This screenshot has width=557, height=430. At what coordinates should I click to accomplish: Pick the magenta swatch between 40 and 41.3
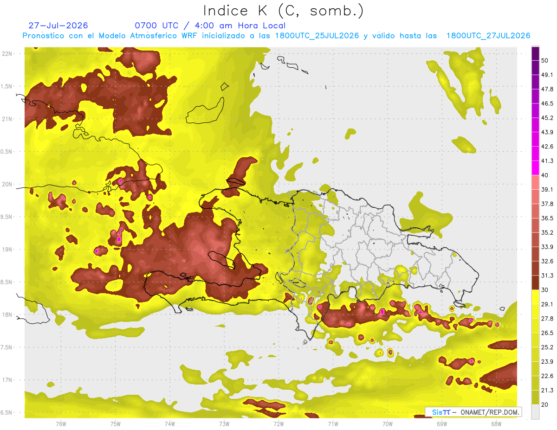click(x=535, y=168)
